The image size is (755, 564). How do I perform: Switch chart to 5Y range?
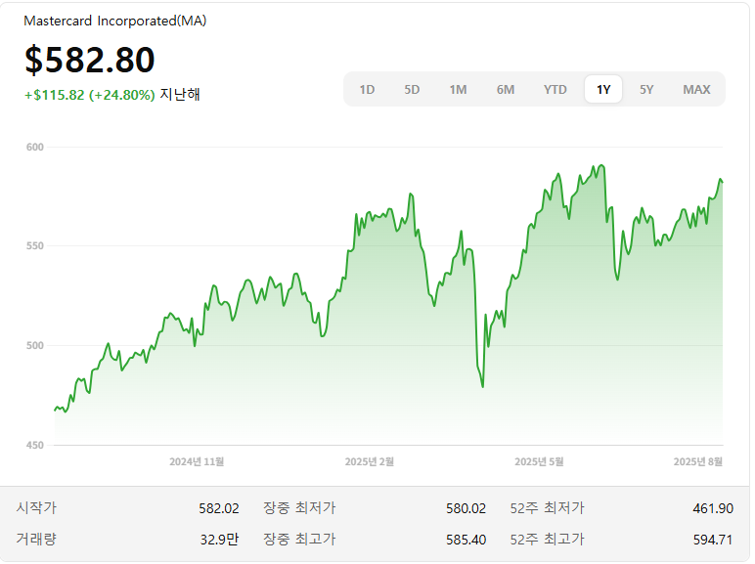point(646,90)
